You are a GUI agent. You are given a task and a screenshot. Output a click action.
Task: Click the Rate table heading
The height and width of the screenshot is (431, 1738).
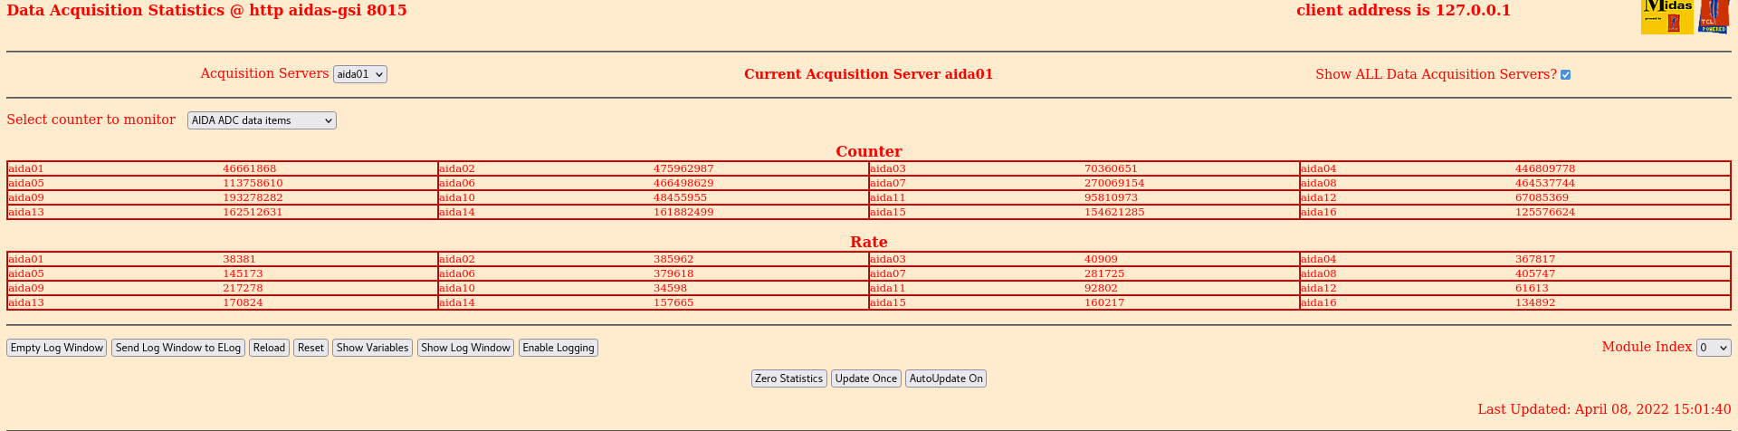pos(869,242)
